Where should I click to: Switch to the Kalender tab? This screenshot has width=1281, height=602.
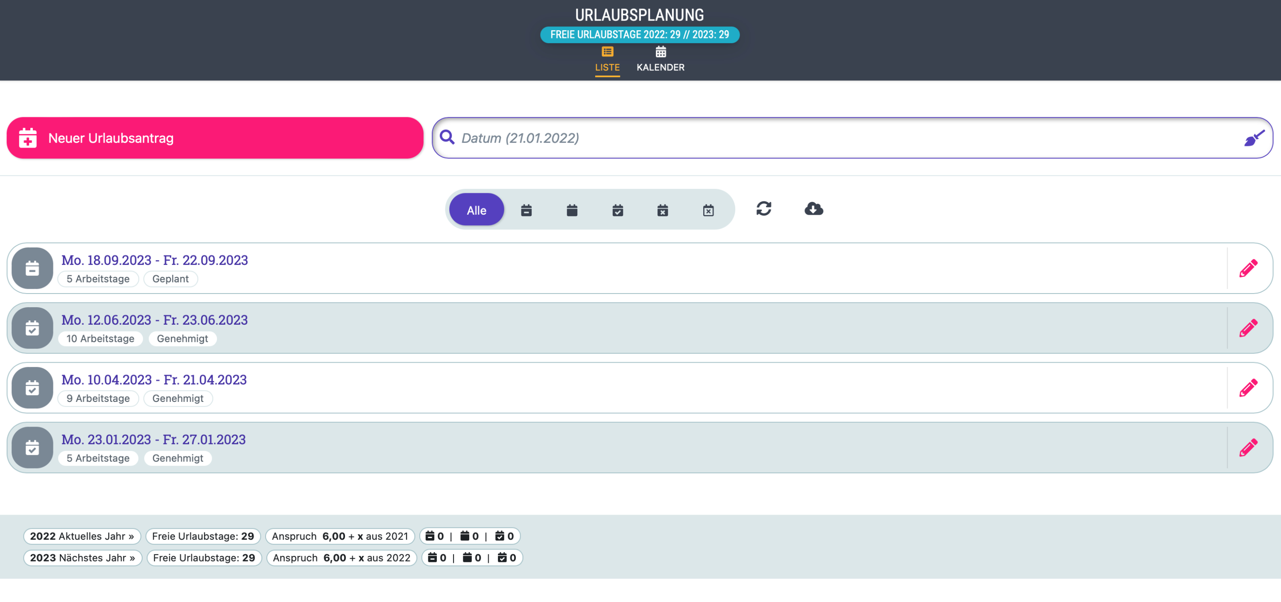[661, 60]
